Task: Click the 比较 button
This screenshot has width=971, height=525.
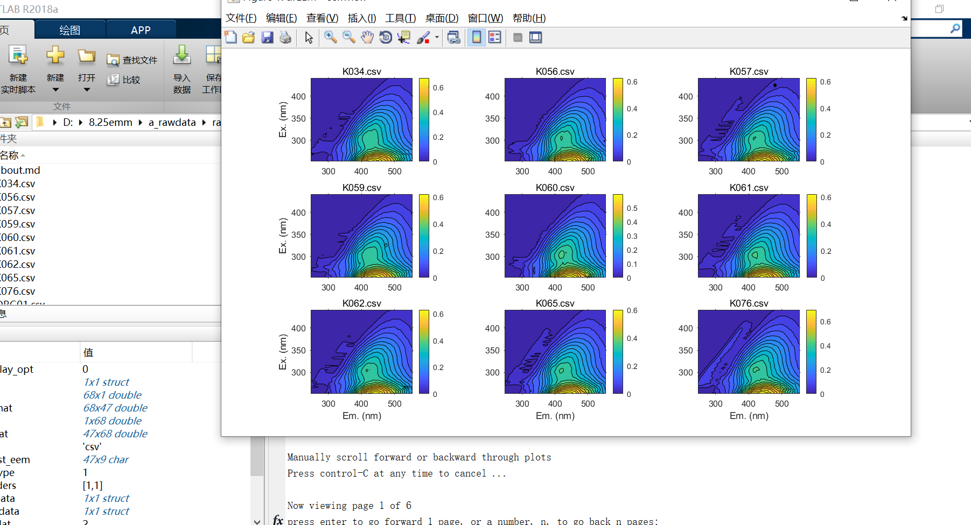Action: pos(123,80)
